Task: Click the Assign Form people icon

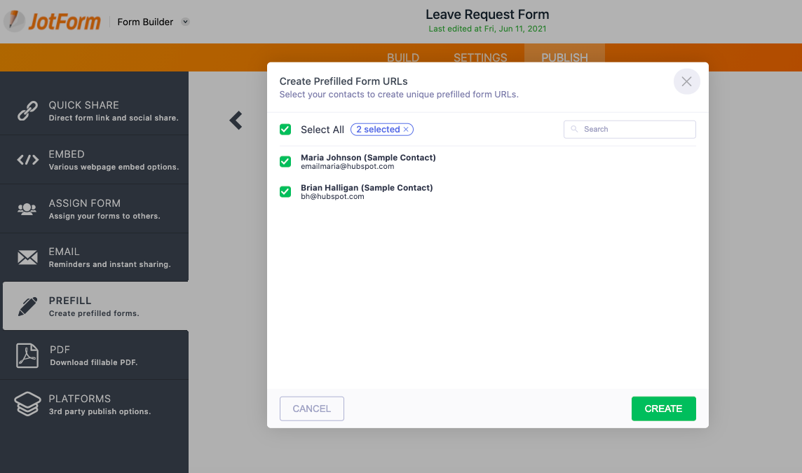Action: [27, 209]
